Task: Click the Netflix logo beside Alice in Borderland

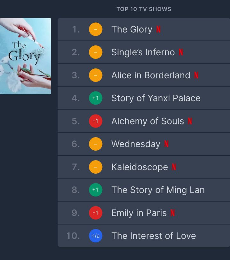Action: pyautogui.click(x=196, y=75)
